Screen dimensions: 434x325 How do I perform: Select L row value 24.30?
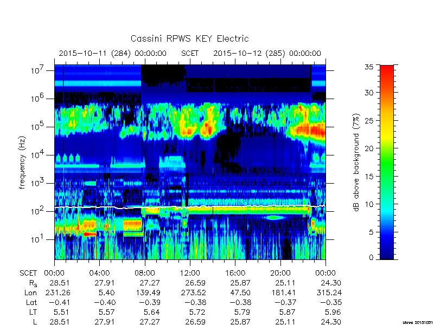(331, 322)
